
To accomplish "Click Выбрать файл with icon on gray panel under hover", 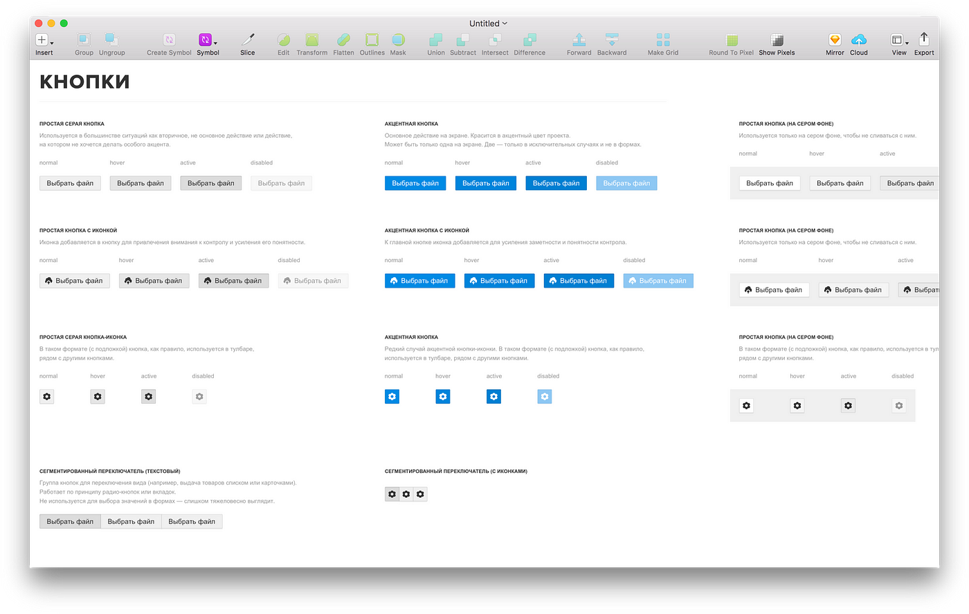I will point(853,290).
